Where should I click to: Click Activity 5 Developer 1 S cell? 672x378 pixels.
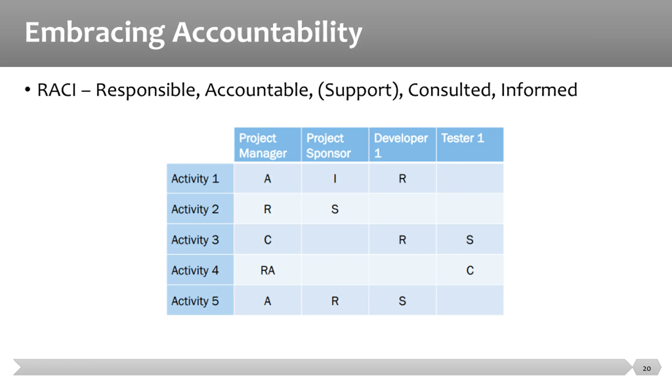click(402, 301)
